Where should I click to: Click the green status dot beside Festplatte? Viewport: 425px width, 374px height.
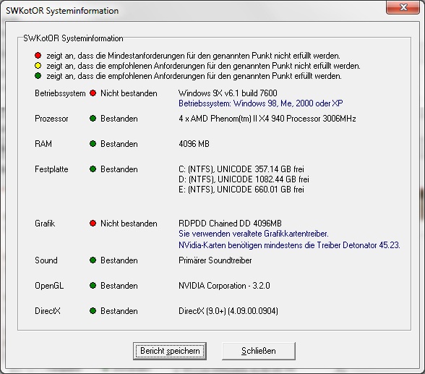point(93,169)
